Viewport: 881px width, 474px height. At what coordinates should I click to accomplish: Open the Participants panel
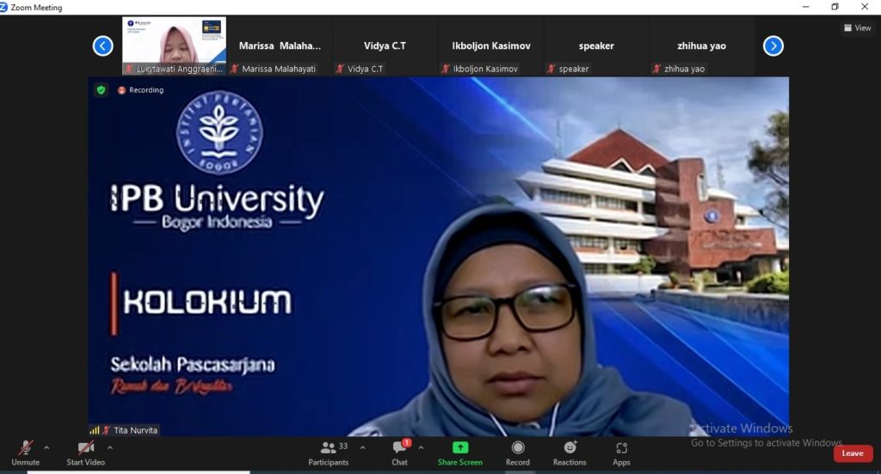tap(328, 453)
